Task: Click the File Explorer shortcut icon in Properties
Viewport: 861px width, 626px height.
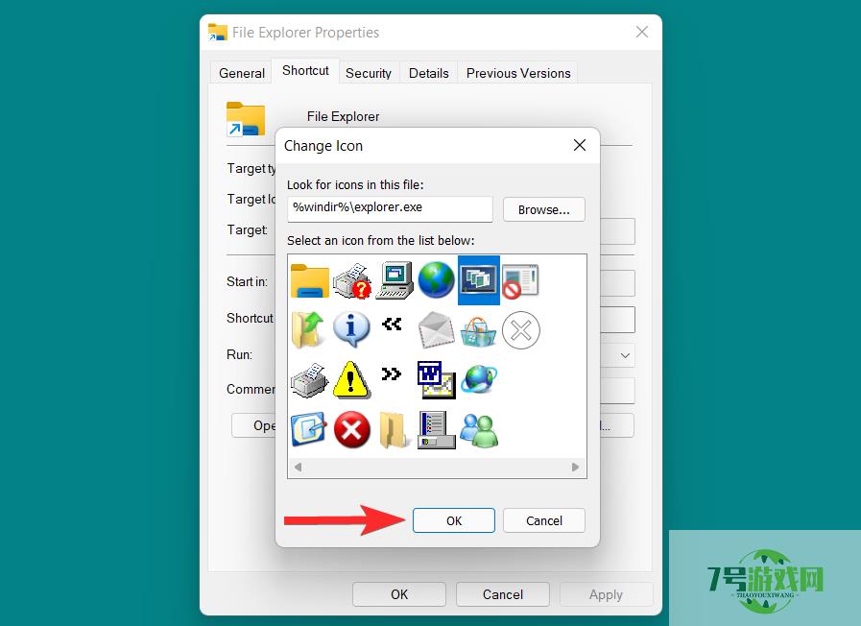Action: pos(246,119)
